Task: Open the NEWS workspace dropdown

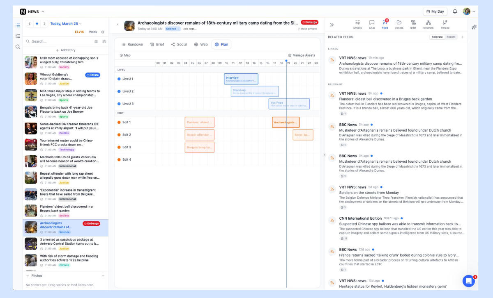Action: [32, 11]
